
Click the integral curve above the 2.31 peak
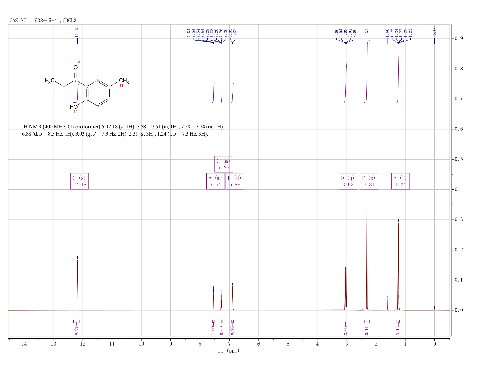(367, 71)
